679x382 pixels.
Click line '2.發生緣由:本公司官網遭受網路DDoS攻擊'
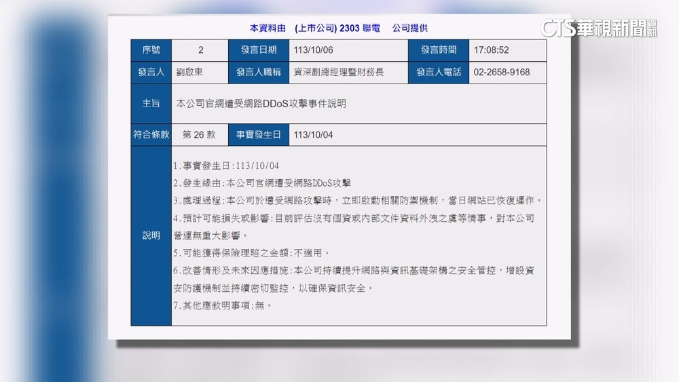[262, 183]
